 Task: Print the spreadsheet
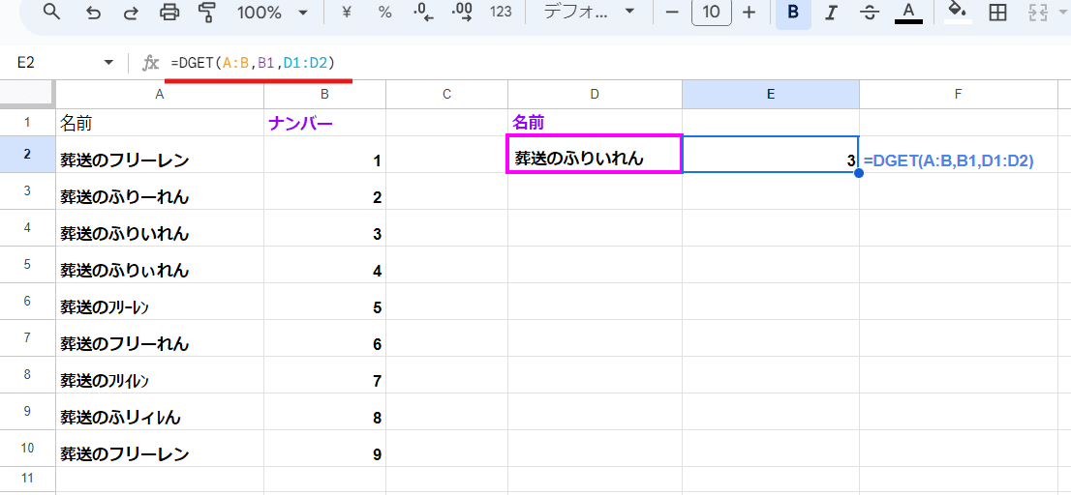coord(168,12)
